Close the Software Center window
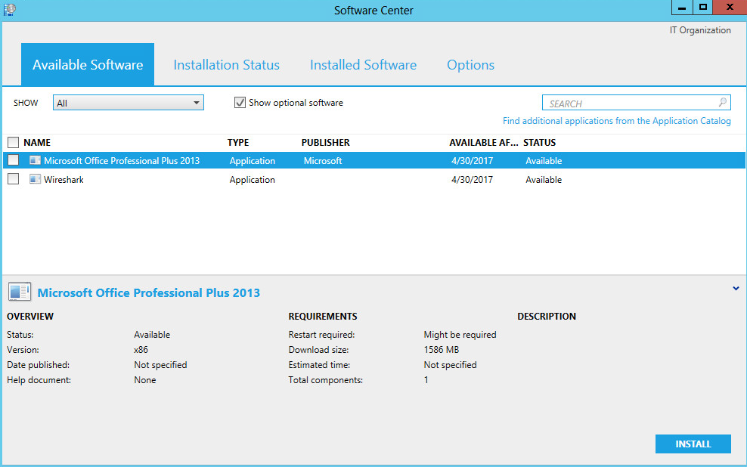Screen dimensions: 747x467 [x=730, y=8]
